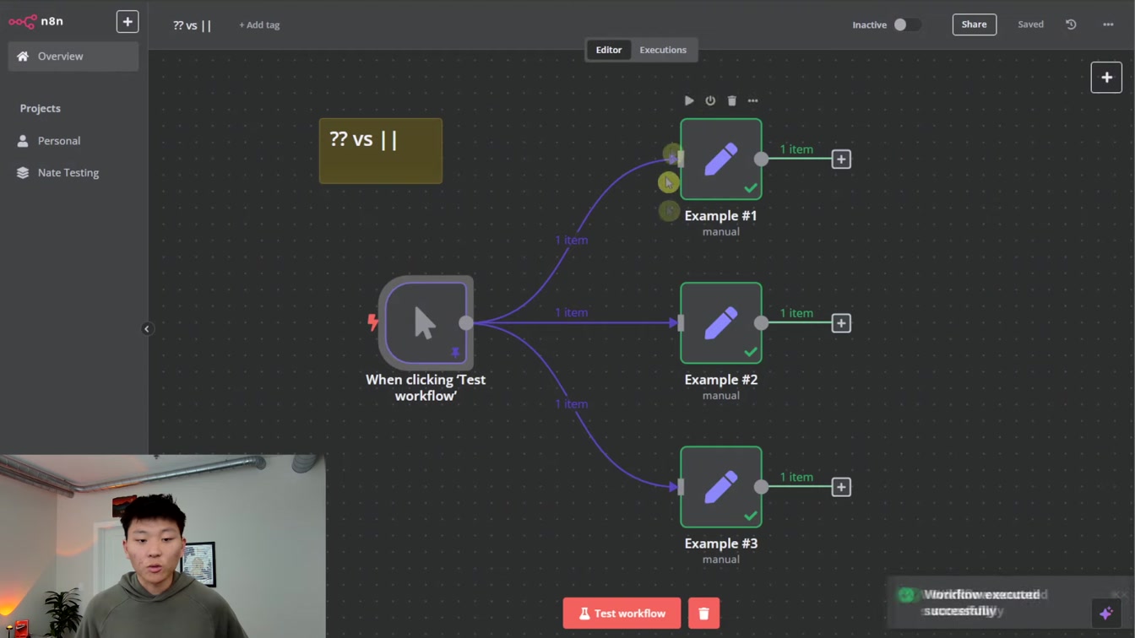
Task: Click the 'Projects' sidebar heading
Action: (x=41, y=109)
